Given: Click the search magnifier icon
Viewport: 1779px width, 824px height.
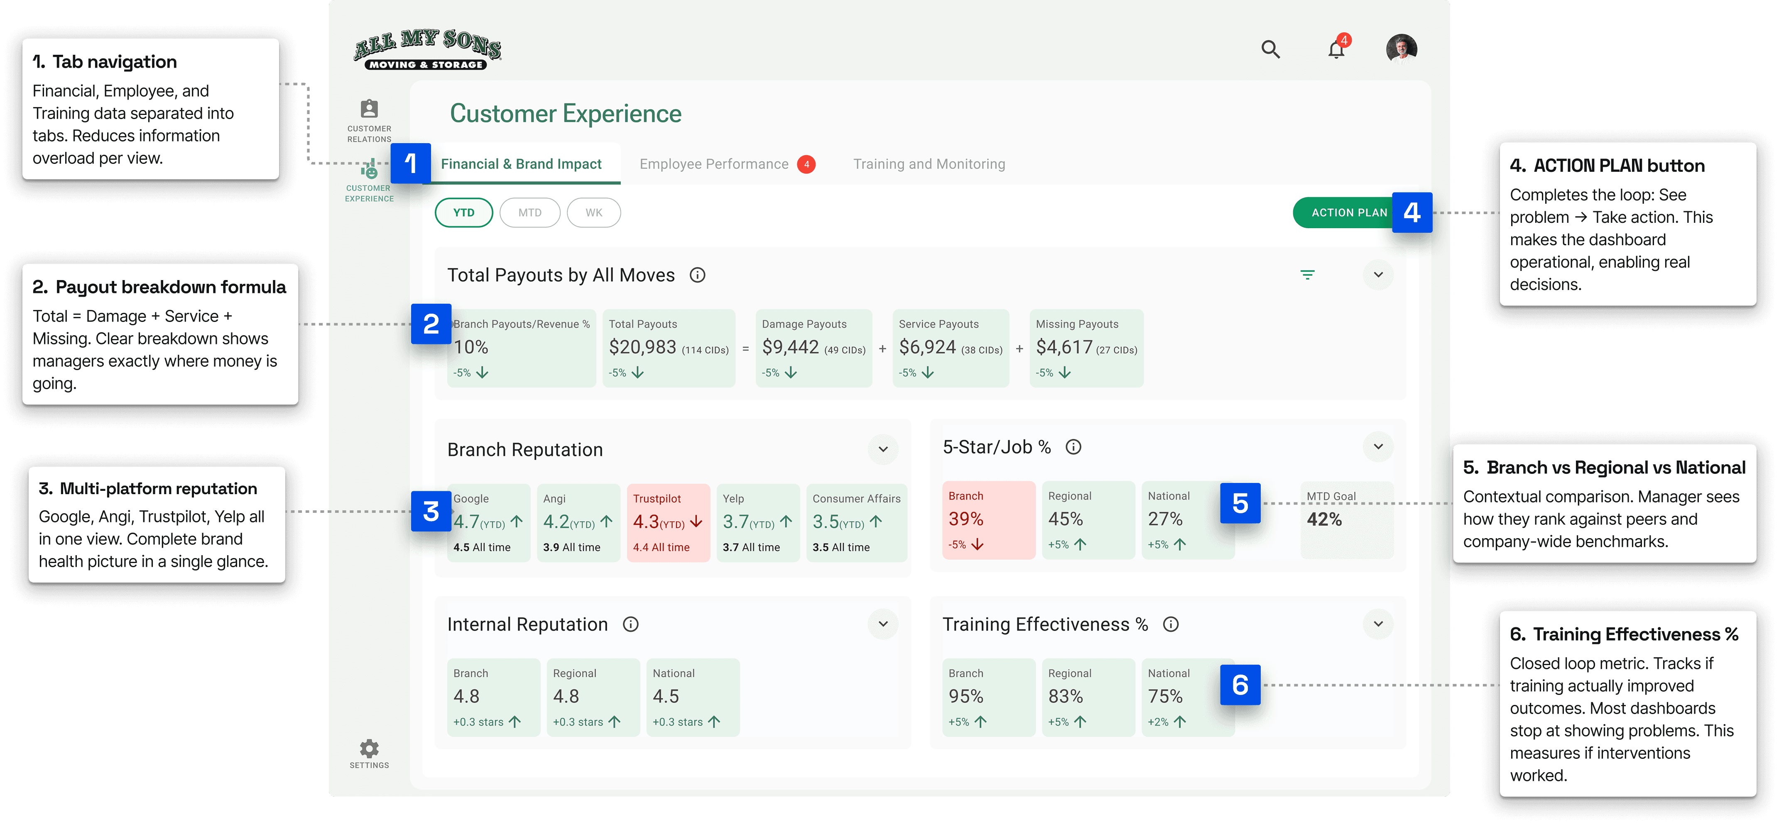Looking at the screenshot, I should (x=1270, y=49).
